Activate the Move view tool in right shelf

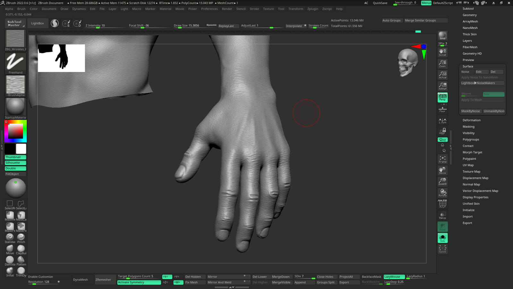(442, 170)
